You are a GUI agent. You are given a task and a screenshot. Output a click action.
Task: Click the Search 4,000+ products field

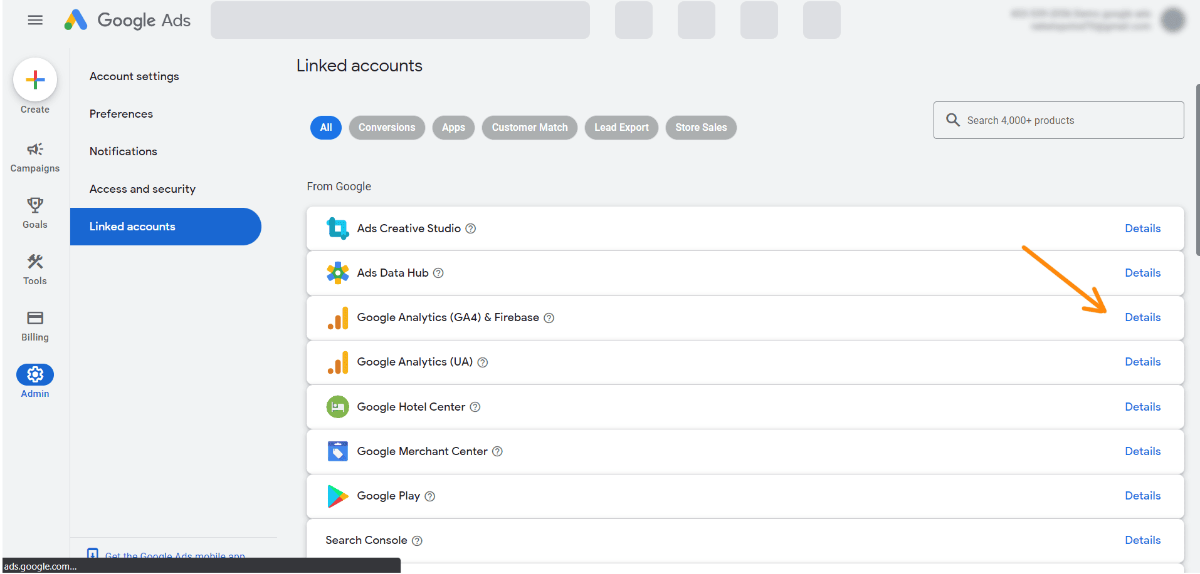(x=1058, y=120)
